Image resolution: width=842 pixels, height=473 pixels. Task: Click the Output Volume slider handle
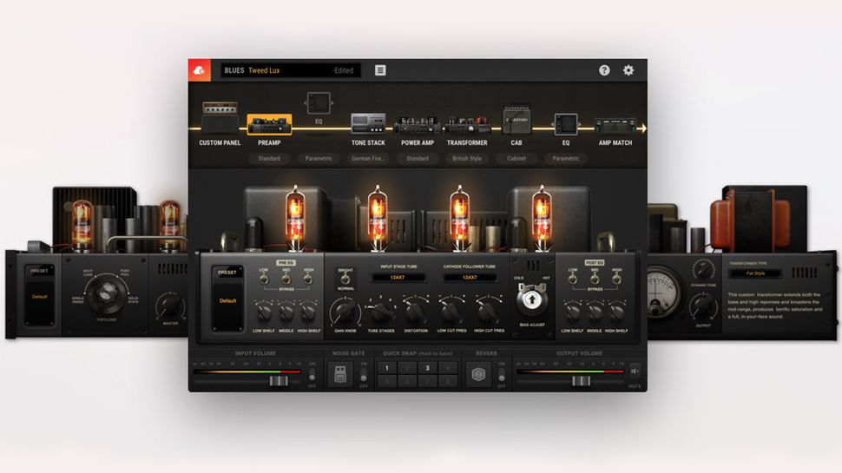pyautogui.click(x=581, y=381)
